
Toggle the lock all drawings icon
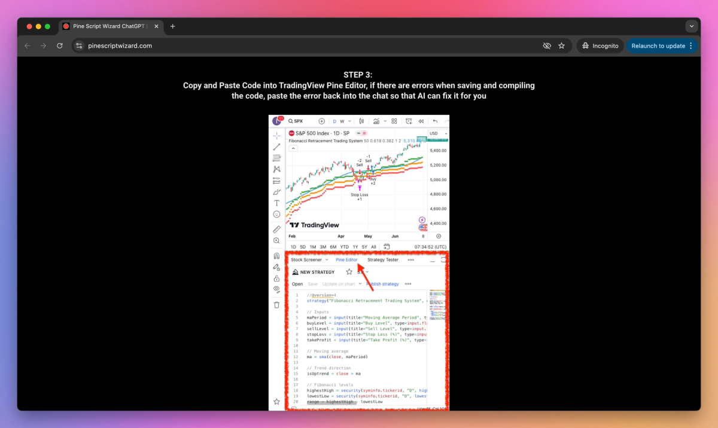coord(276,278)
